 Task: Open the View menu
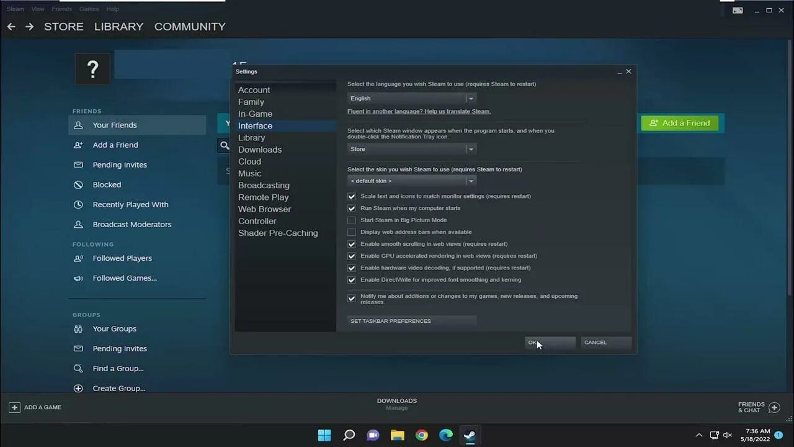(38, 9)
